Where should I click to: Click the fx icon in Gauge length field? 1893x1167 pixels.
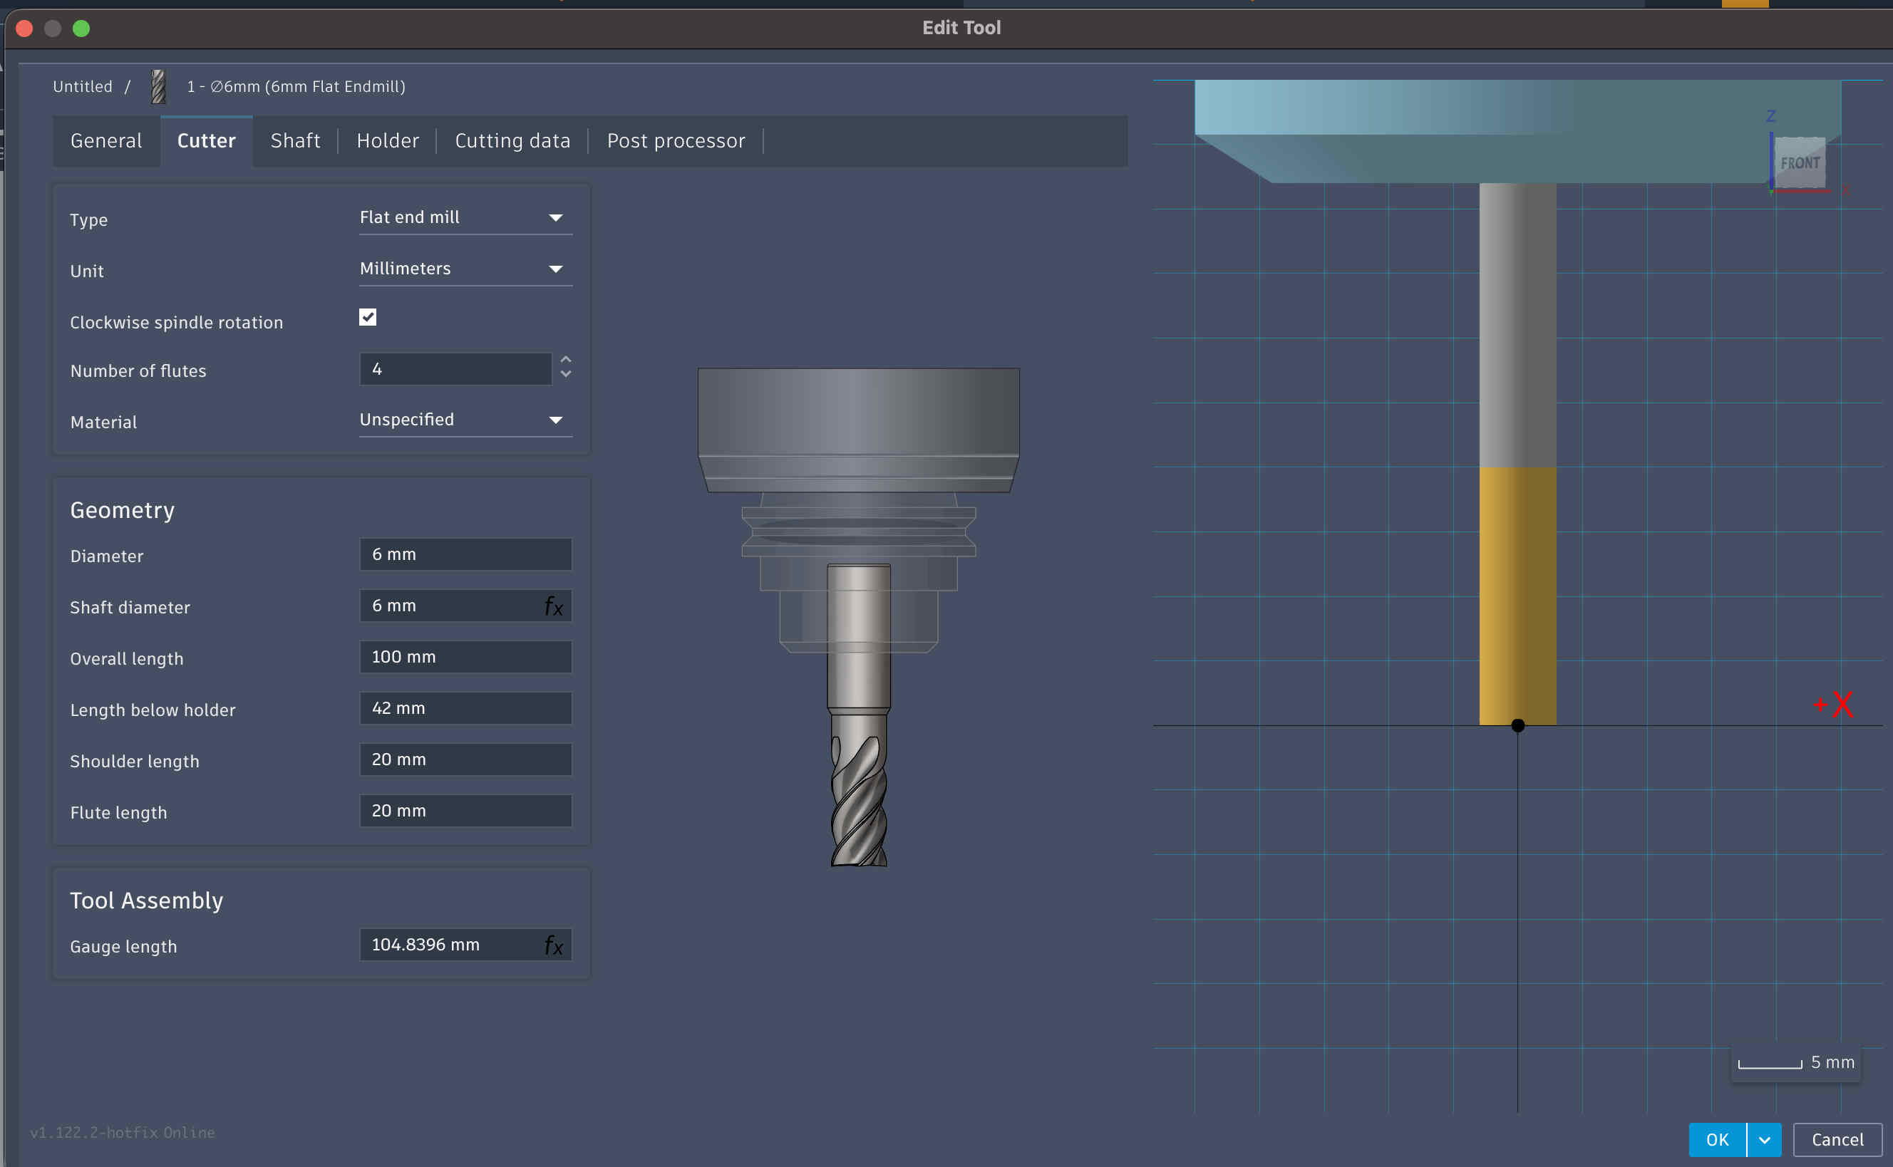point(554,945)
